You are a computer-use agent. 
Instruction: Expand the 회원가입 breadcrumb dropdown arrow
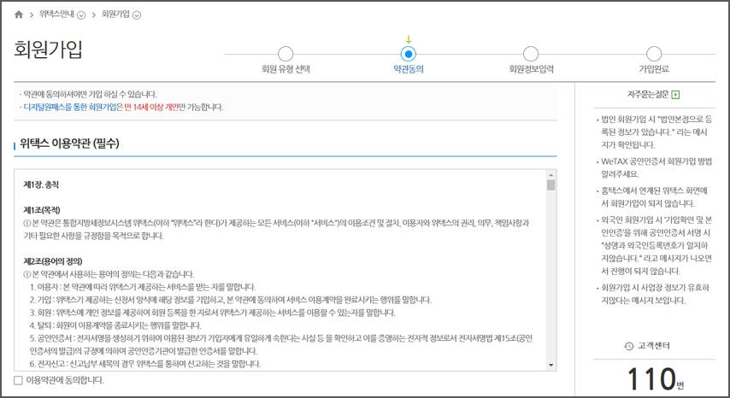coord(137,15)
